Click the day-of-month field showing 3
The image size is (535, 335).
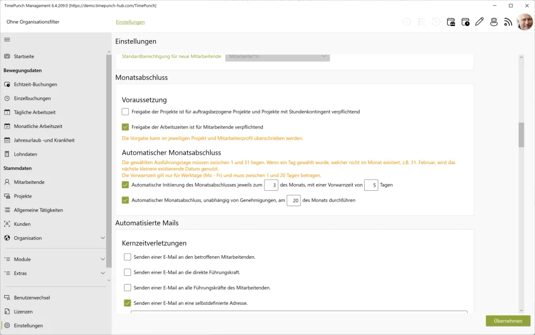[x=271, y=185]
